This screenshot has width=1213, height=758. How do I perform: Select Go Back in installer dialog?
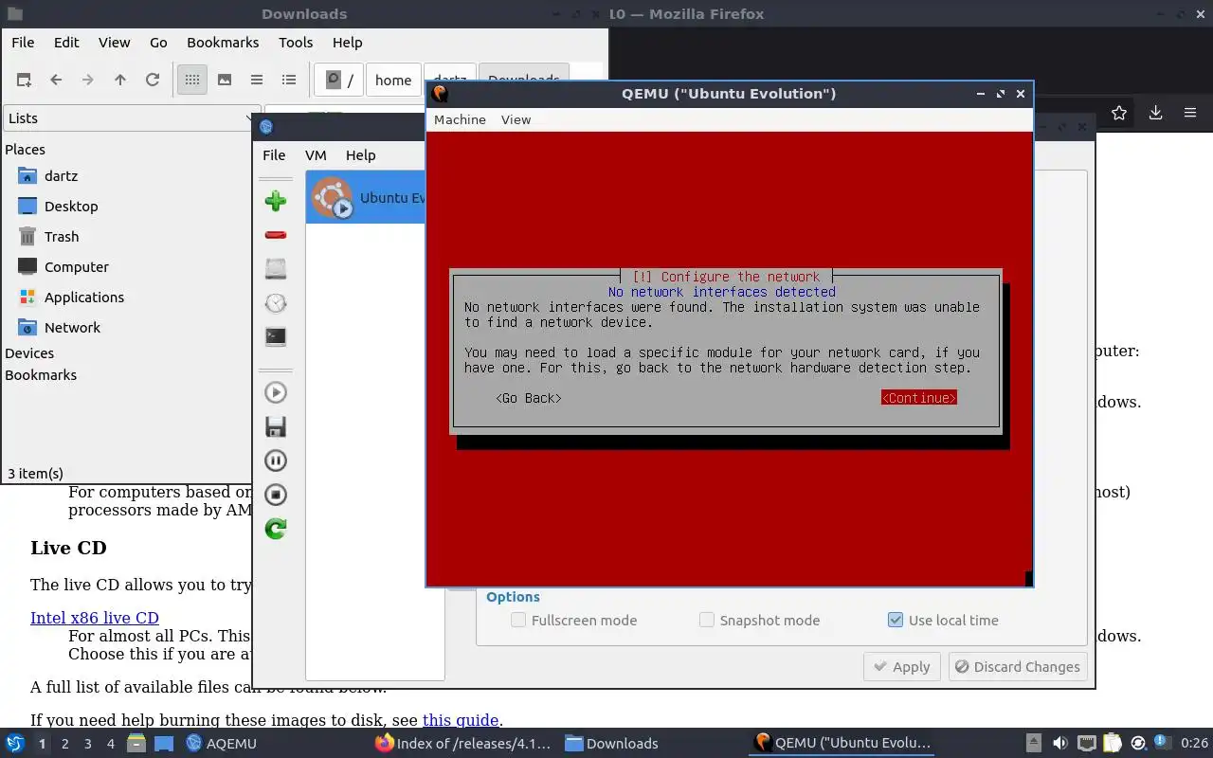529,398
